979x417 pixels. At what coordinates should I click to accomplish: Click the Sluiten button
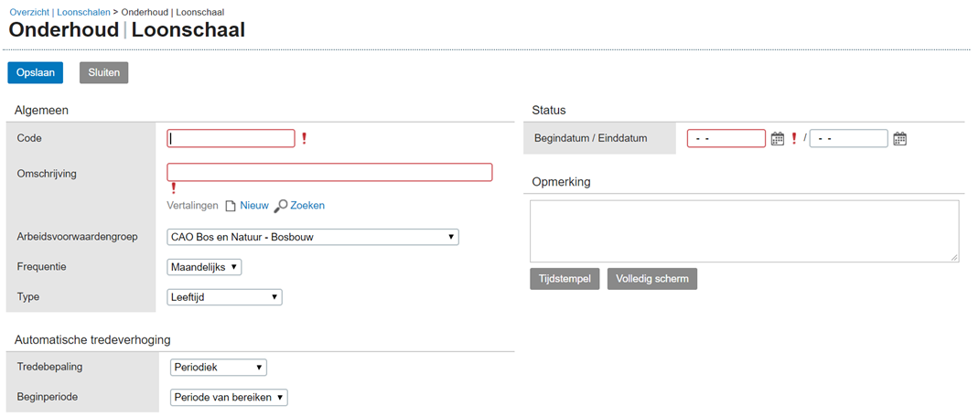103,72
